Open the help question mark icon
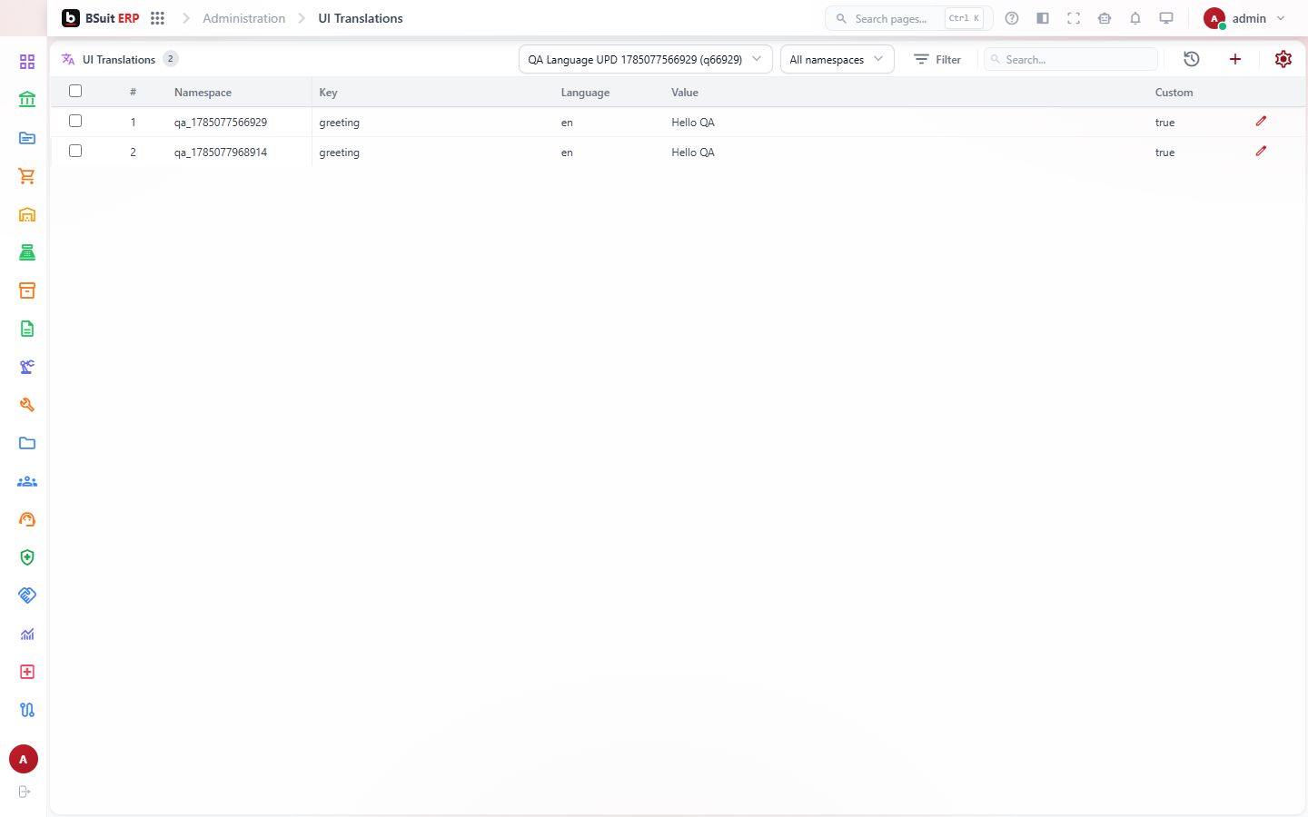Image resolution: width=1308 pixels, height=817 pixels. pos(1012,18)
